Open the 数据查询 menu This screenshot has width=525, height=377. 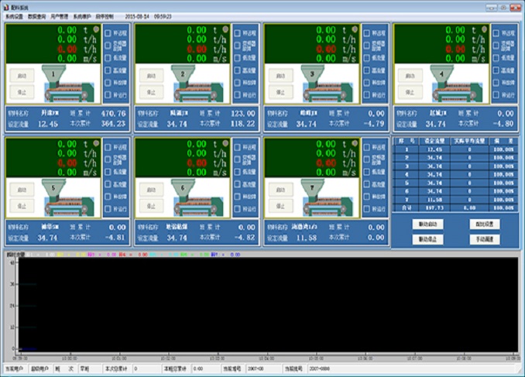point(37,15)
